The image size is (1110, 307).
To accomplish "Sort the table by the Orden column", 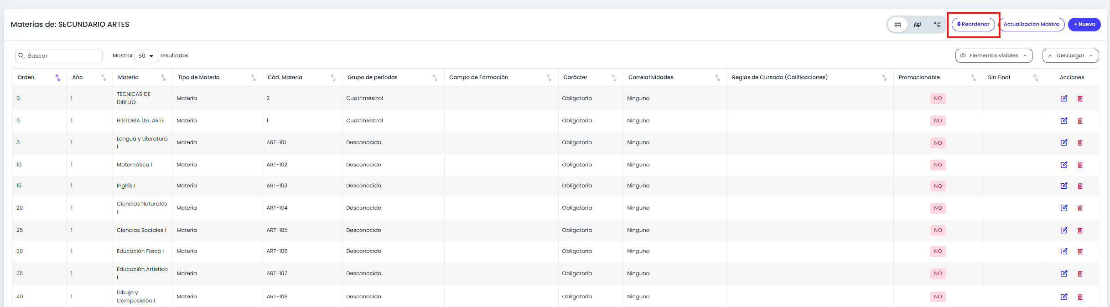I will coord(39,77).
